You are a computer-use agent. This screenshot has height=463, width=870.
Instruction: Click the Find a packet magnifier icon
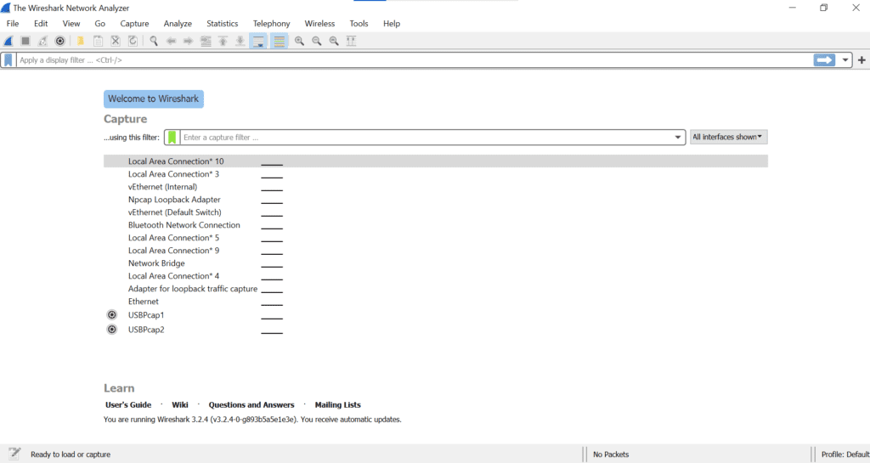(x=154, y=41)
